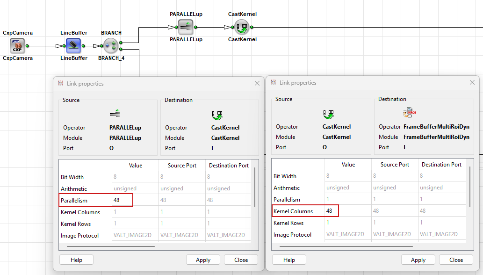Click FrameBufferMultiRoiDyn operator name text
The width and height of the screenshot is (483, 275).
(x=437, y=127)
